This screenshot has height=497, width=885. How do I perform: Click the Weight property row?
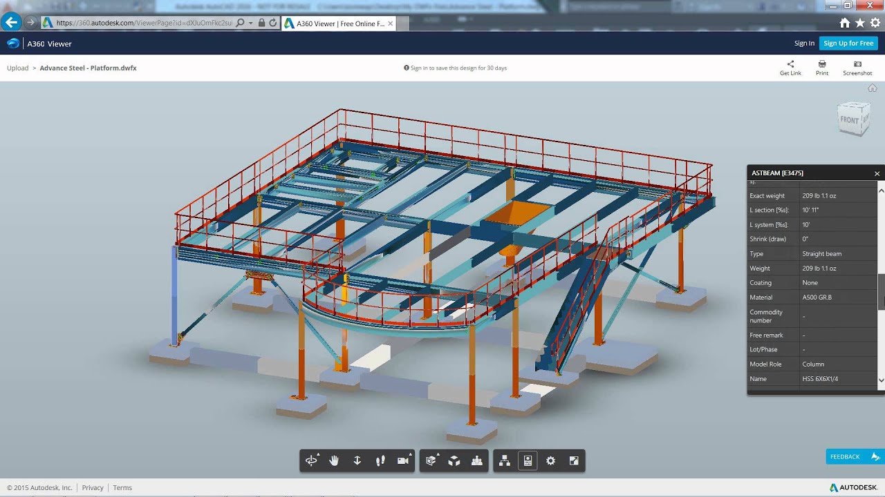812,269
